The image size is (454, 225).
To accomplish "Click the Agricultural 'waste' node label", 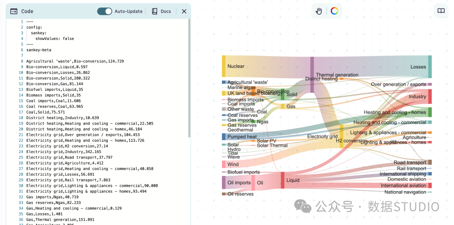I will point(248,82).
